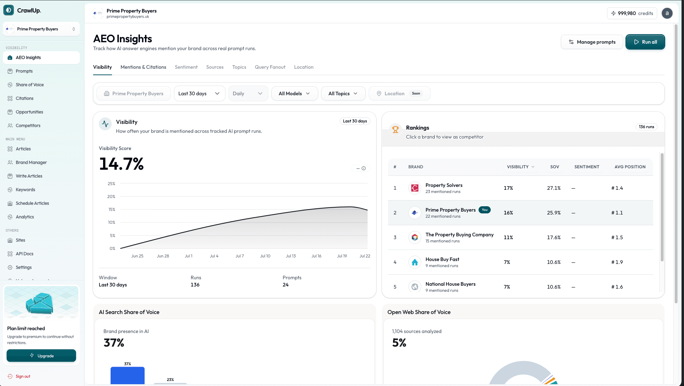
Task: Open the Opportunities sidebar icon
Action: tap(10, 112)
